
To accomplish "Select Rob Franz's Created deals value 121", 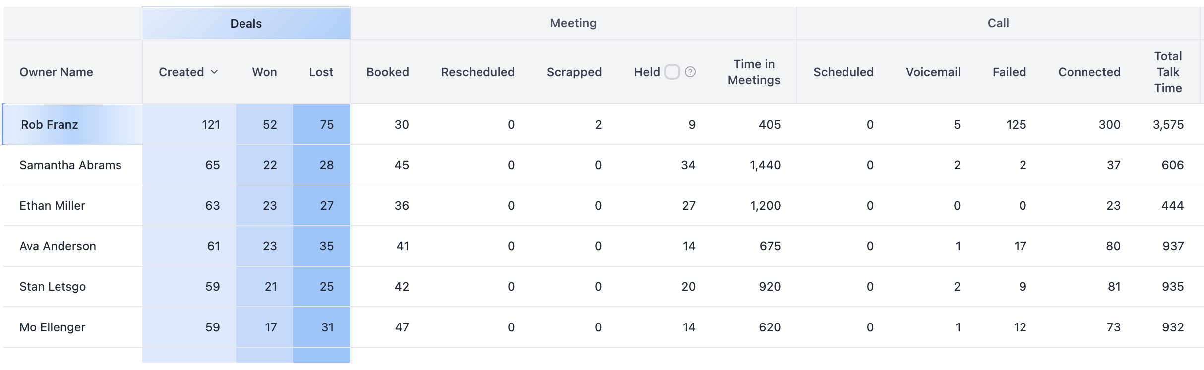I will coord(210,125).
